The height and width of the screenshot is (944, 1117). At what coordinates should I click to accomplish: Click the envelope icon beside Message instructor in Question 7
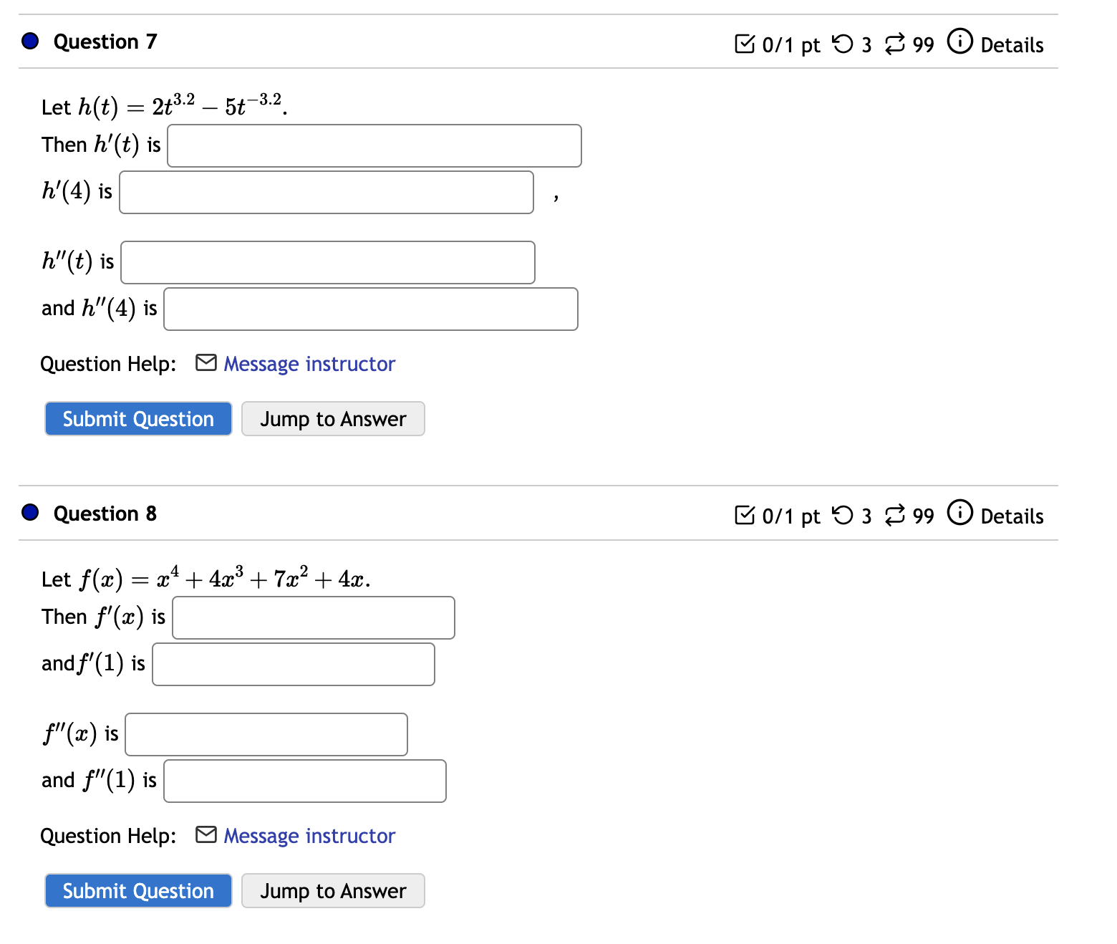click(205, 363)
